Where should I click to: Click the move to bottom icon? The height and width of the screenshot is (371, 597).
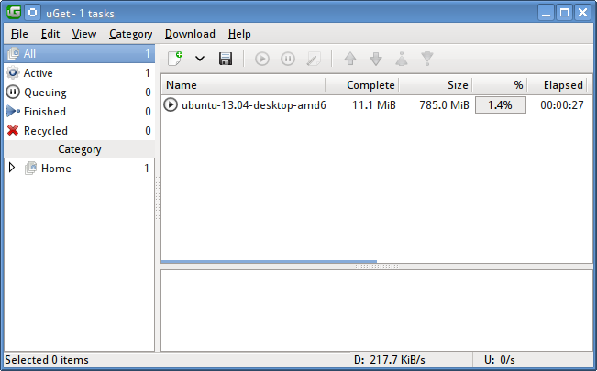[427, 59]
